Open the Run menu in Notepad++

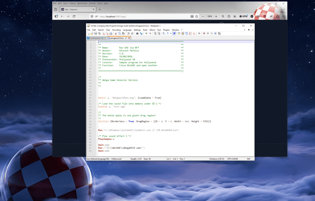pyautogui.click(x=159, y=30)
